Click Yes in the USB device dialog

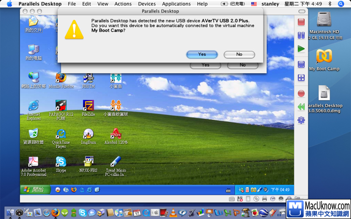202,54
